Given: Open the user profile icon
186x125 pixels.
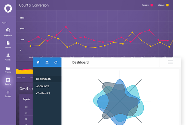Looking at the screenshot, I should (47, 62).
